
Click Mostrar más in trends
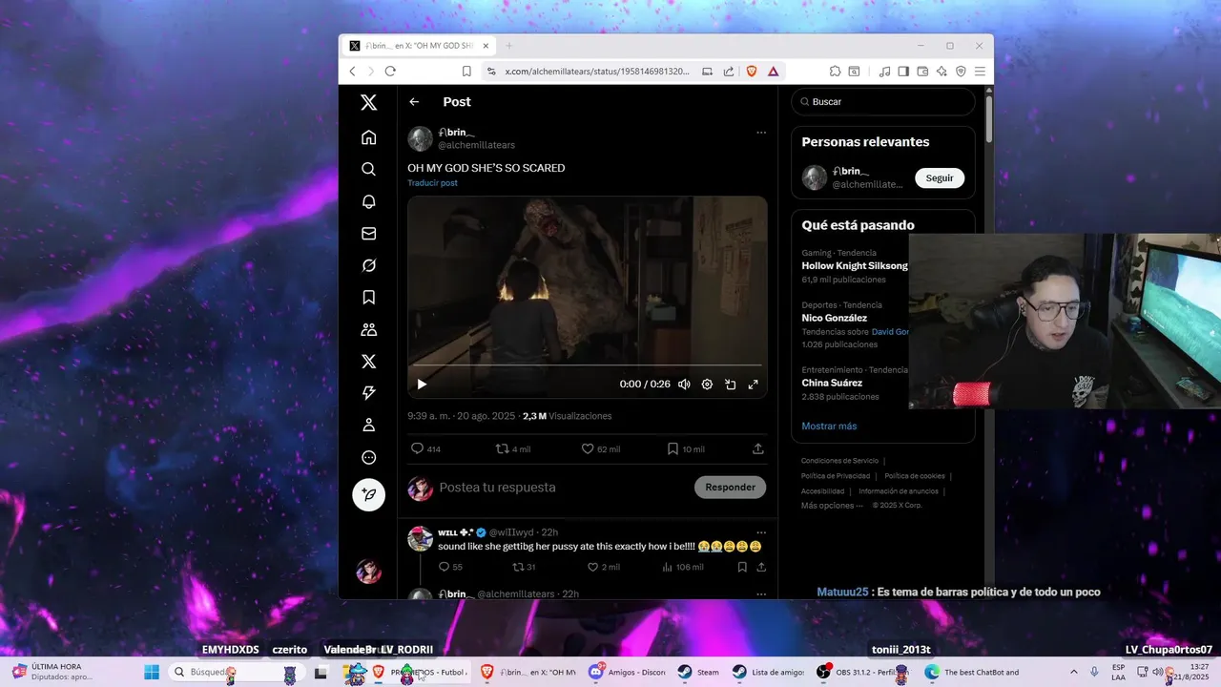coord(829,427)
